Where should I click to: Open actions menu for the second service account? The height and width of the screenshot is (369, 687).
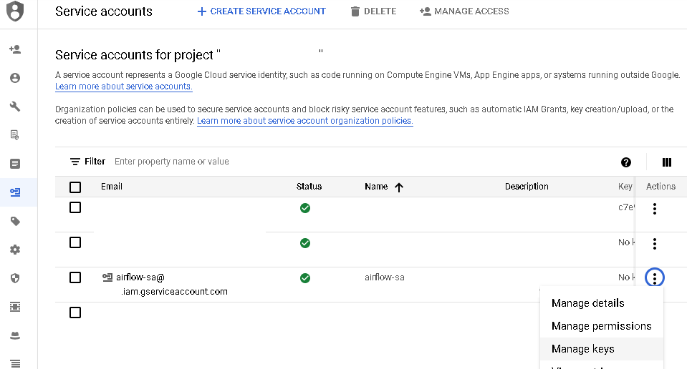[655, 244]
